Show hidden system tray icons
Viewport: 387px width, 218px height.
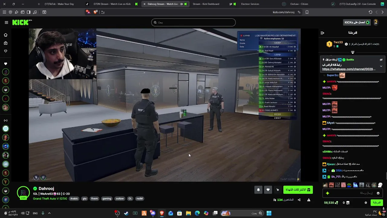49,213
